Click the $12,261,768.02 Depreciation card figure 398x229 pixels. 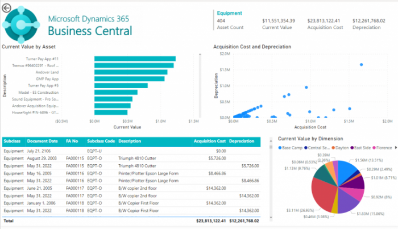coord(369,21)
